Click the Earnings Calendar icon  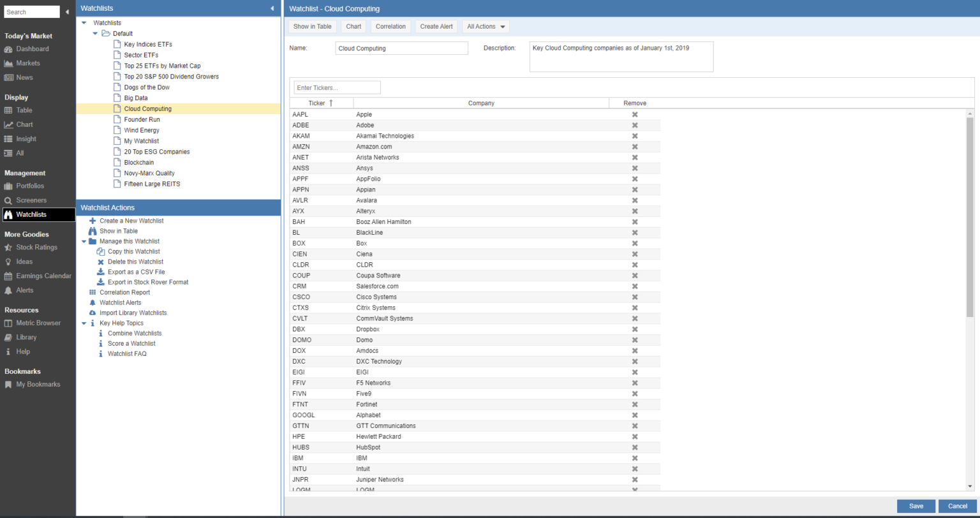(8, 276)
